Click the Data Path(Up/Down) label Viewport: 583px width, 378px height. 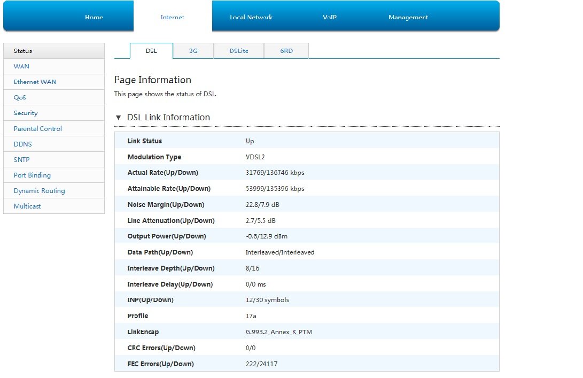click(160, 252)
